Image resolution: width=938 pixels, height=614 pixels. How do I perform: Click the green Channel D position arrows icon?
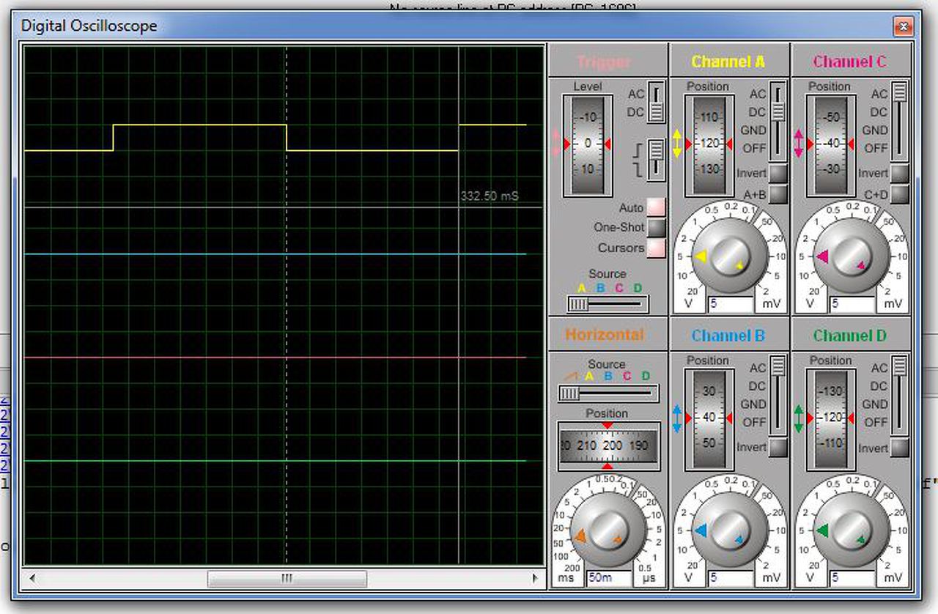click(x=799, y=418)
